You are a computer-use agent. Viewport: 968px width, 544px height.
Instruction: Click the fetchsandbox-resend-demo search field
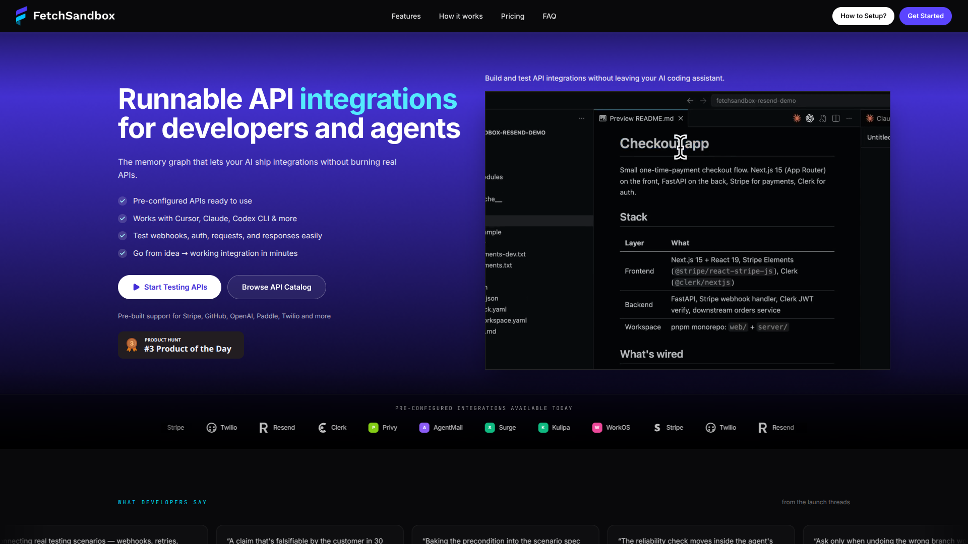pyautogui.click(x=800, y=101)
